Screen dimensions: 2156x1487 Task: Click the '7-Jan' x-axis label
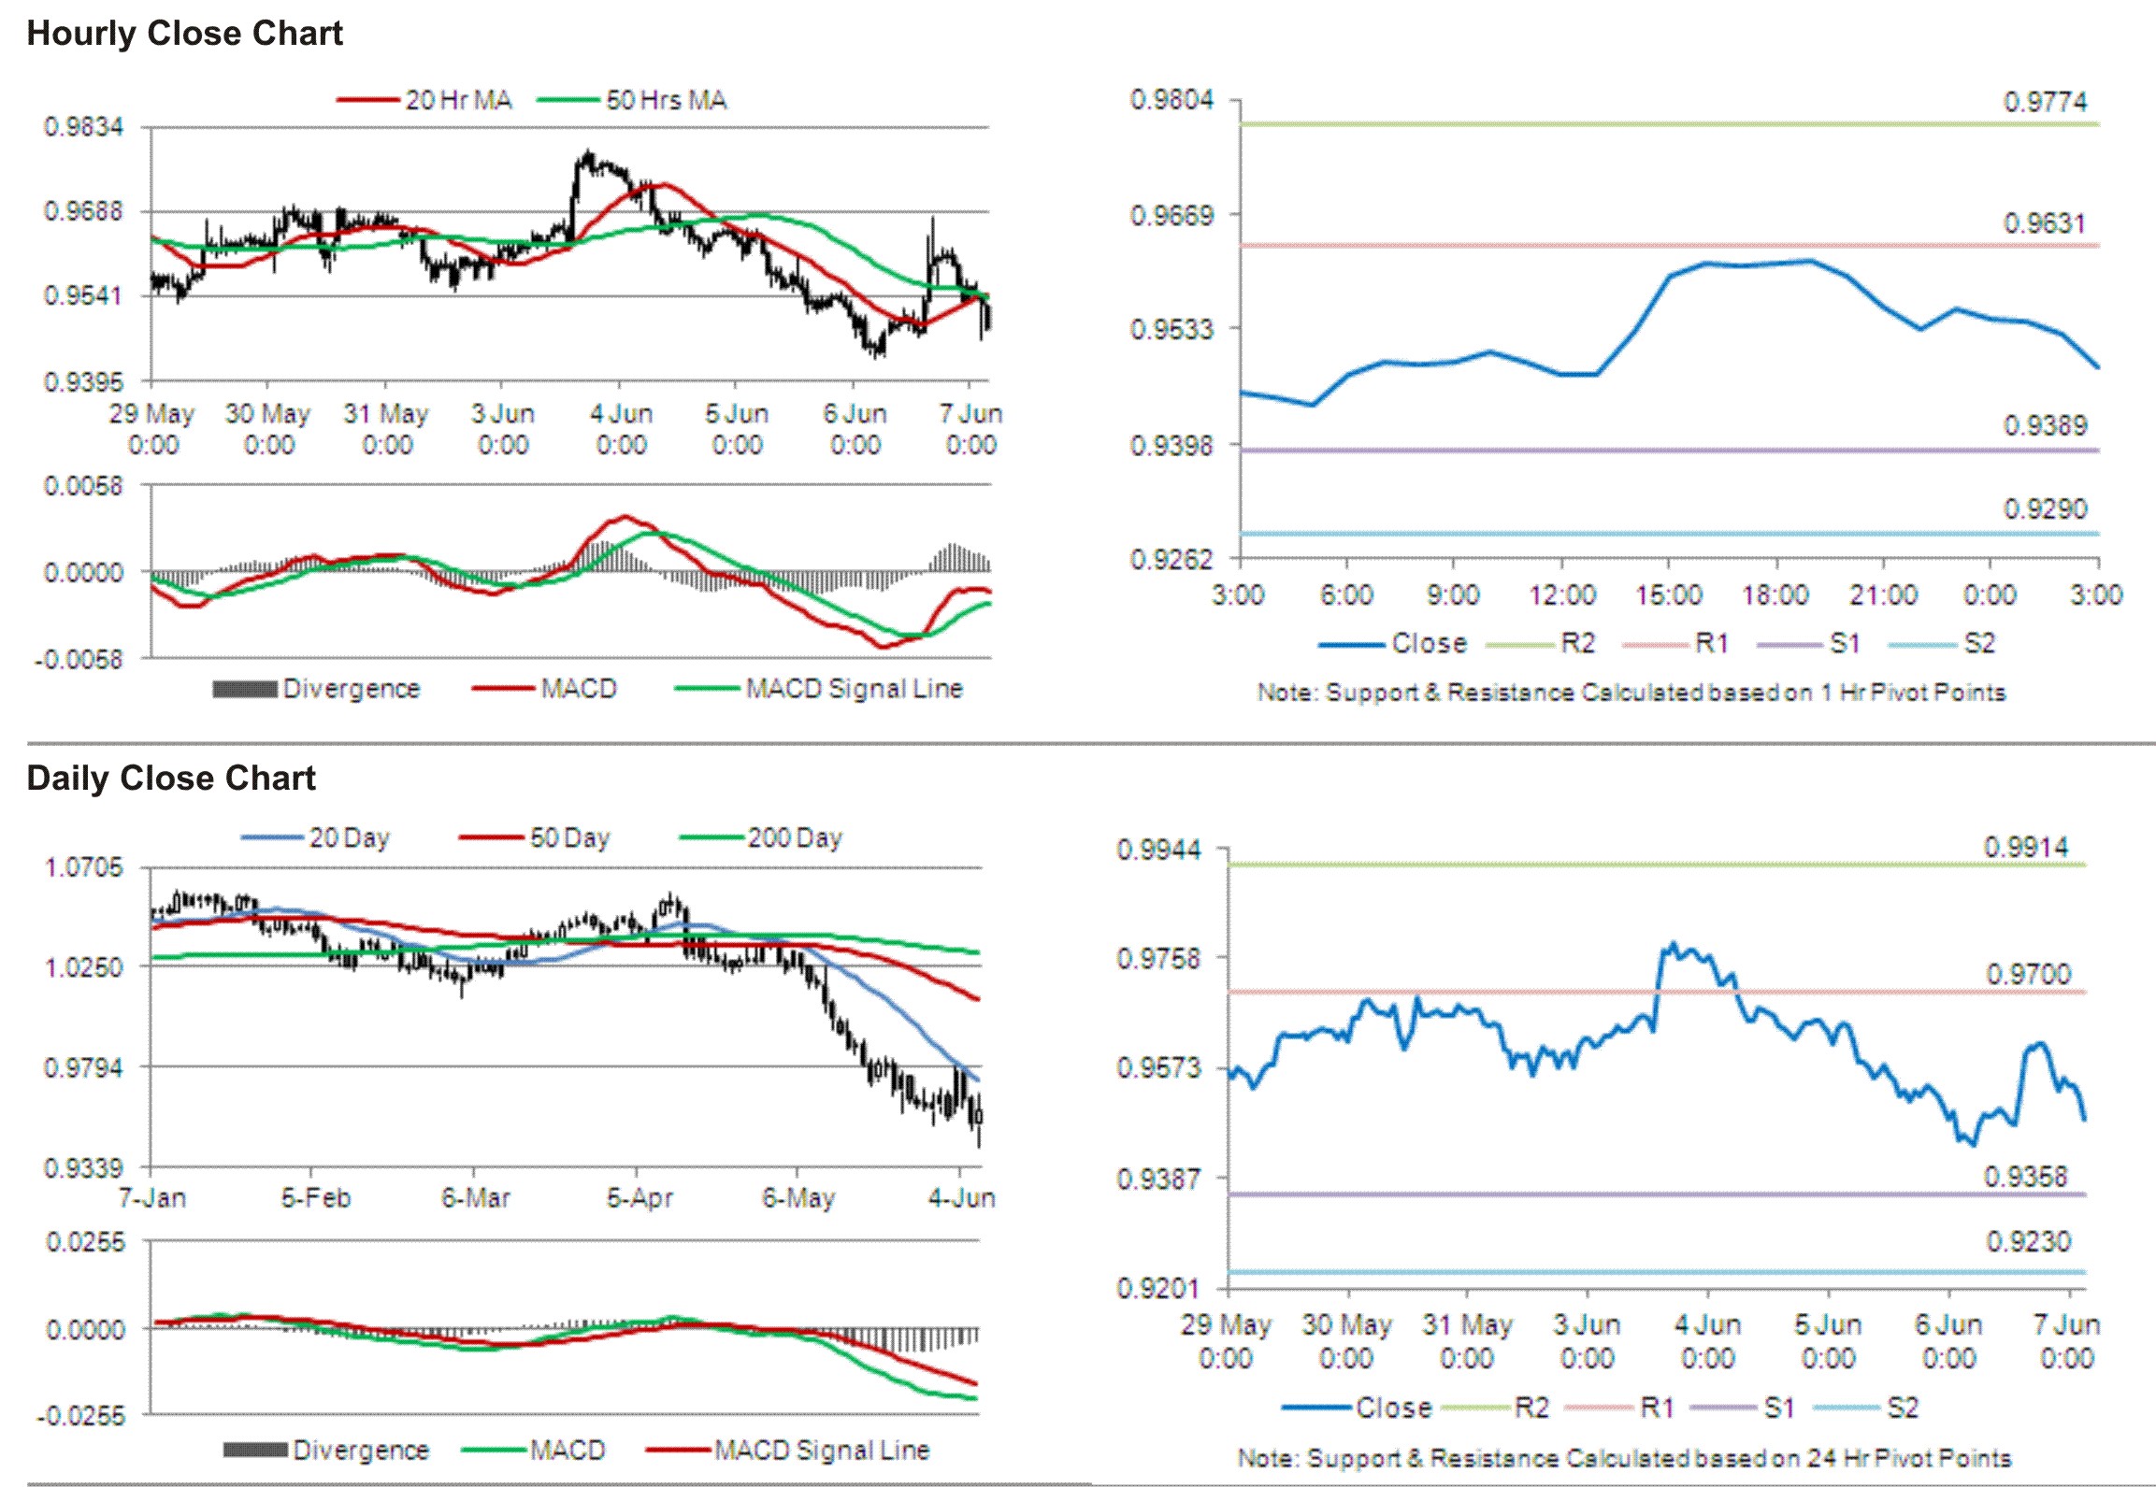pyautogui.click(x=151, y=1198)
